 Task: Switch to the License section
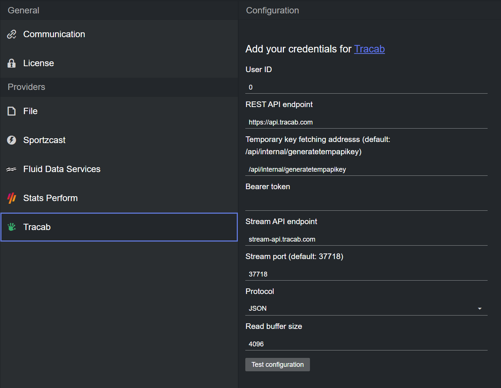click(x=39, y=63)
